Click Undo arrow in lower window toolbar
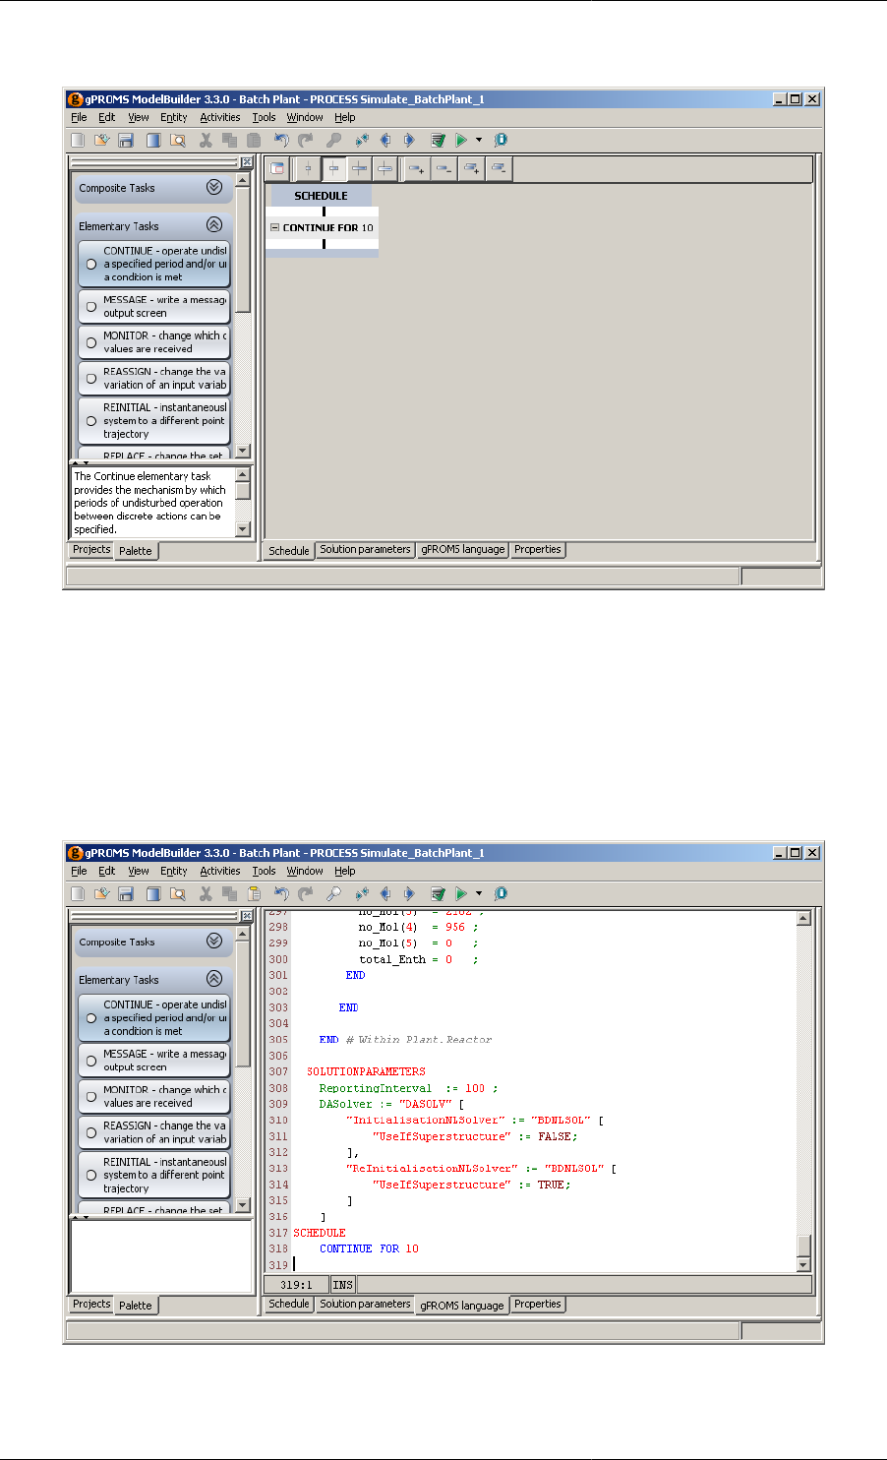Screen dimensions: 887x1460 (282, 894)
